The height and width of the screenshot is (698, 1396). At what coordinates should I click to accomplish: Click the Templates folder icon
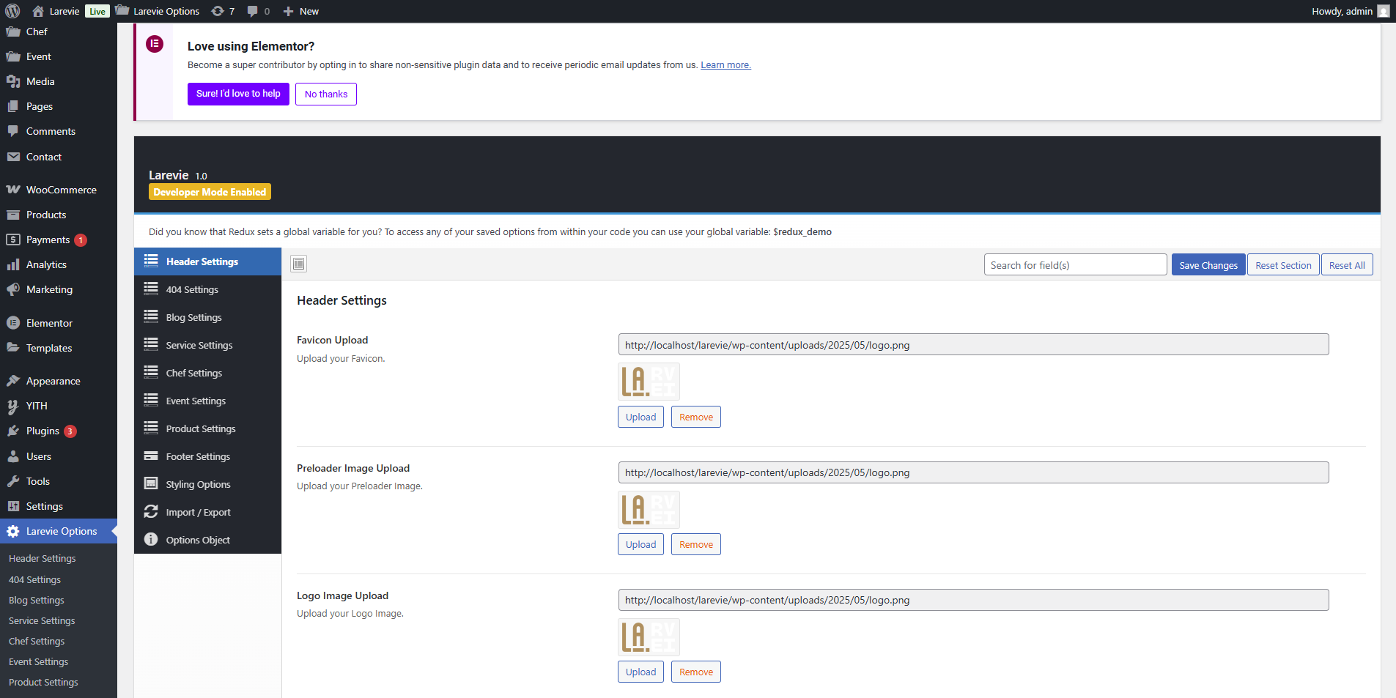[13, 348]
